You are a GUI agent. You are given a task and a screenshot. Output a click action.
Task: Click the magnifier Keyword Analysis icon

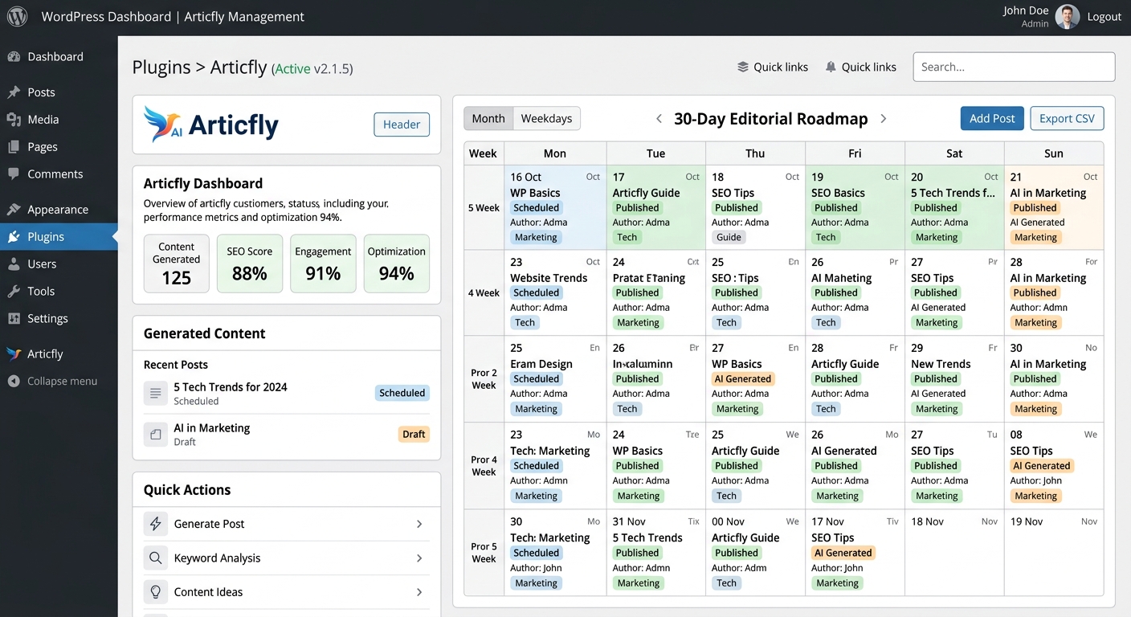[x=156, y=558]
